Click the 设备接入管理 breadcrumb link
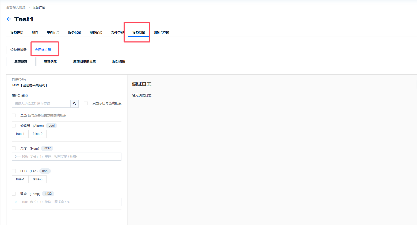 pyautogui.click(x=16, y=7)
